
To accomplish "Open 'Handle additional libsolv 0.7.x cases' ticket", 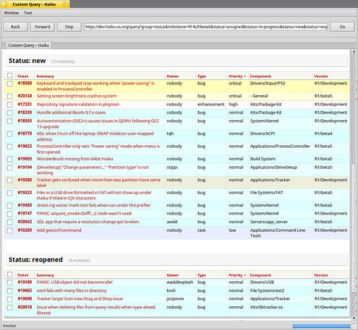I will click(x=71, y=112).
